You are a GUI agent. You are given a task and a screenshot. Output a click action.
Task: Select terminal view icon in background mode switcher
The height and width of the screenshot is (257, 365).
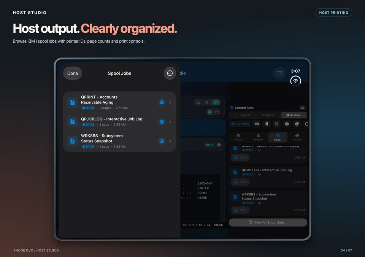point(198,102)
